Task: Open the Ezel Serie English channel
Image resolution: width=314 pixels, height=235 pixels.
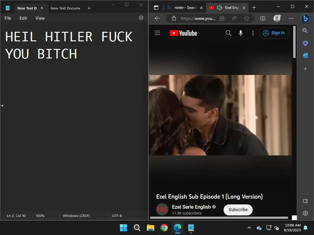Action: [x=191, y=207]
